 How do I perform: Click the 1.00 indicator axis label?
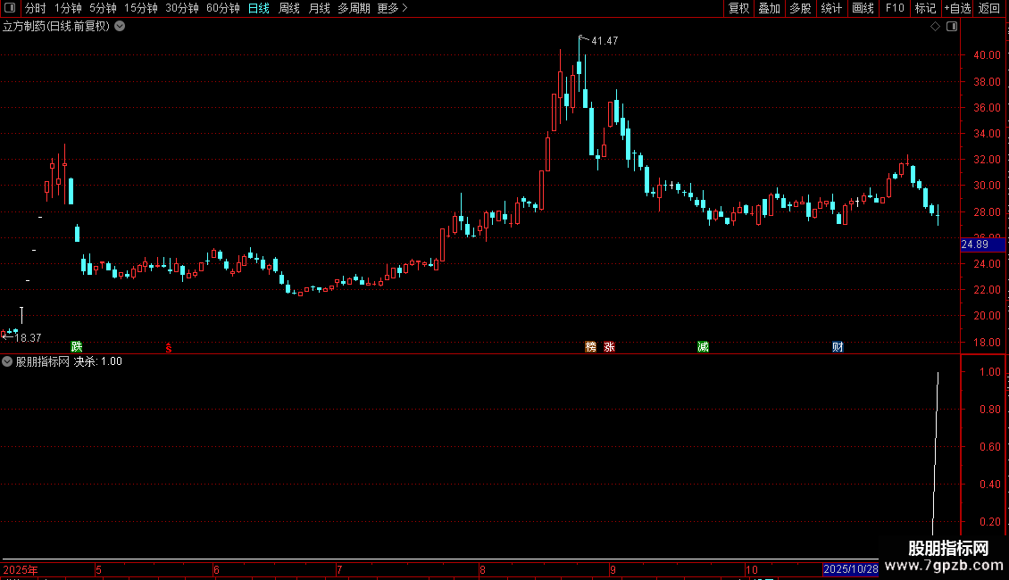[989, 372]
